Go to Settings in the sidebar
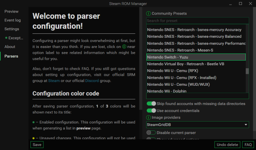Viewport: 256px width, 150px height. (x=12, y=29)
